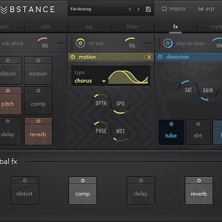Image resolution: width=222 pixels, height=222 pixels.
Task: Toggle power for tri sub layer
Action: (80, 43)
